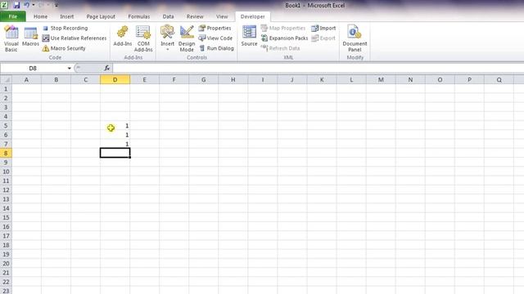Viewport: 524px width, 294px height.
Task: Select row 1 header
Action: click(6, 89)
